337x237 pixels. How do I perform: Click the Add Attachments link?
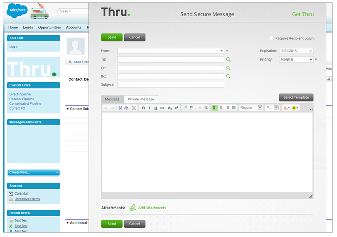152,208
